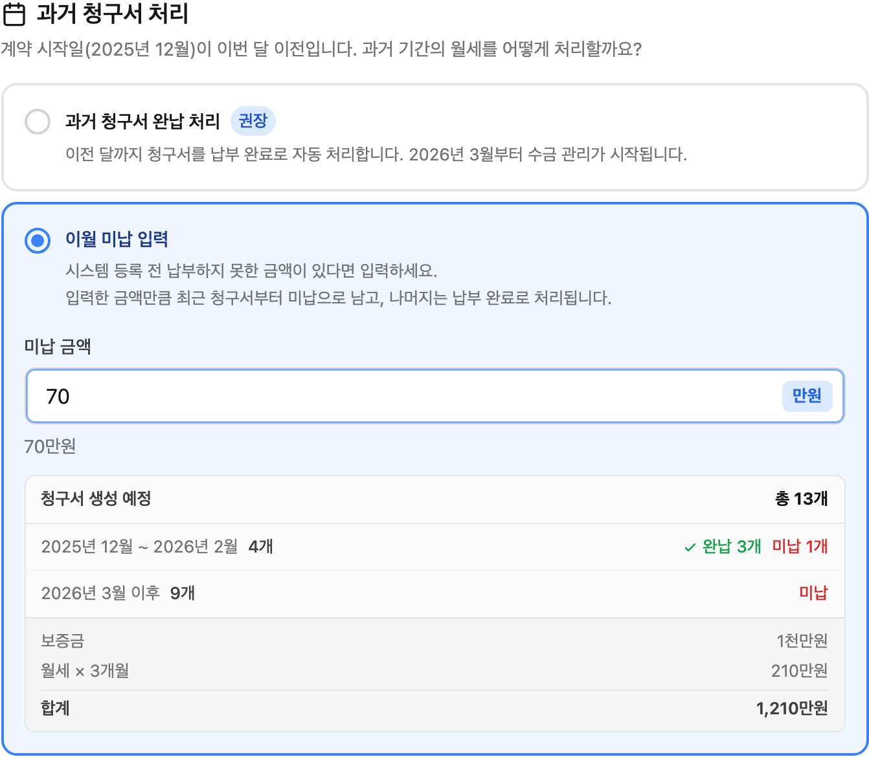Image resolution: width=869 pixels, height=757 pixels.
Task: Click the text 시스템 등록 전 납부하지 못한
Action: coord(252,270)
